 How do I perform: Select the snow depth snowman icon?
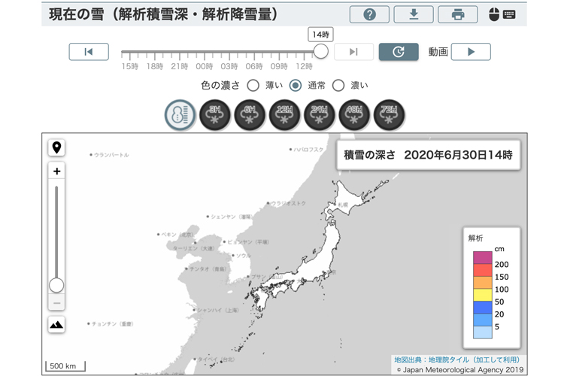pyautogui.click(x=180, y=115)
